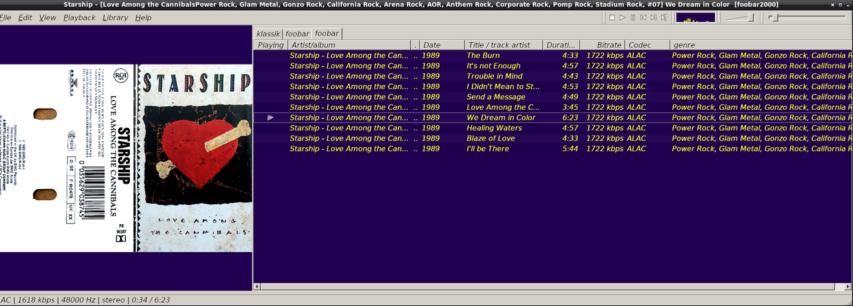The width and height of the screenshot is (853, 306).
Task: Stop playback with the Stop button
Action: pyautogui.click(x=611, y=17)
